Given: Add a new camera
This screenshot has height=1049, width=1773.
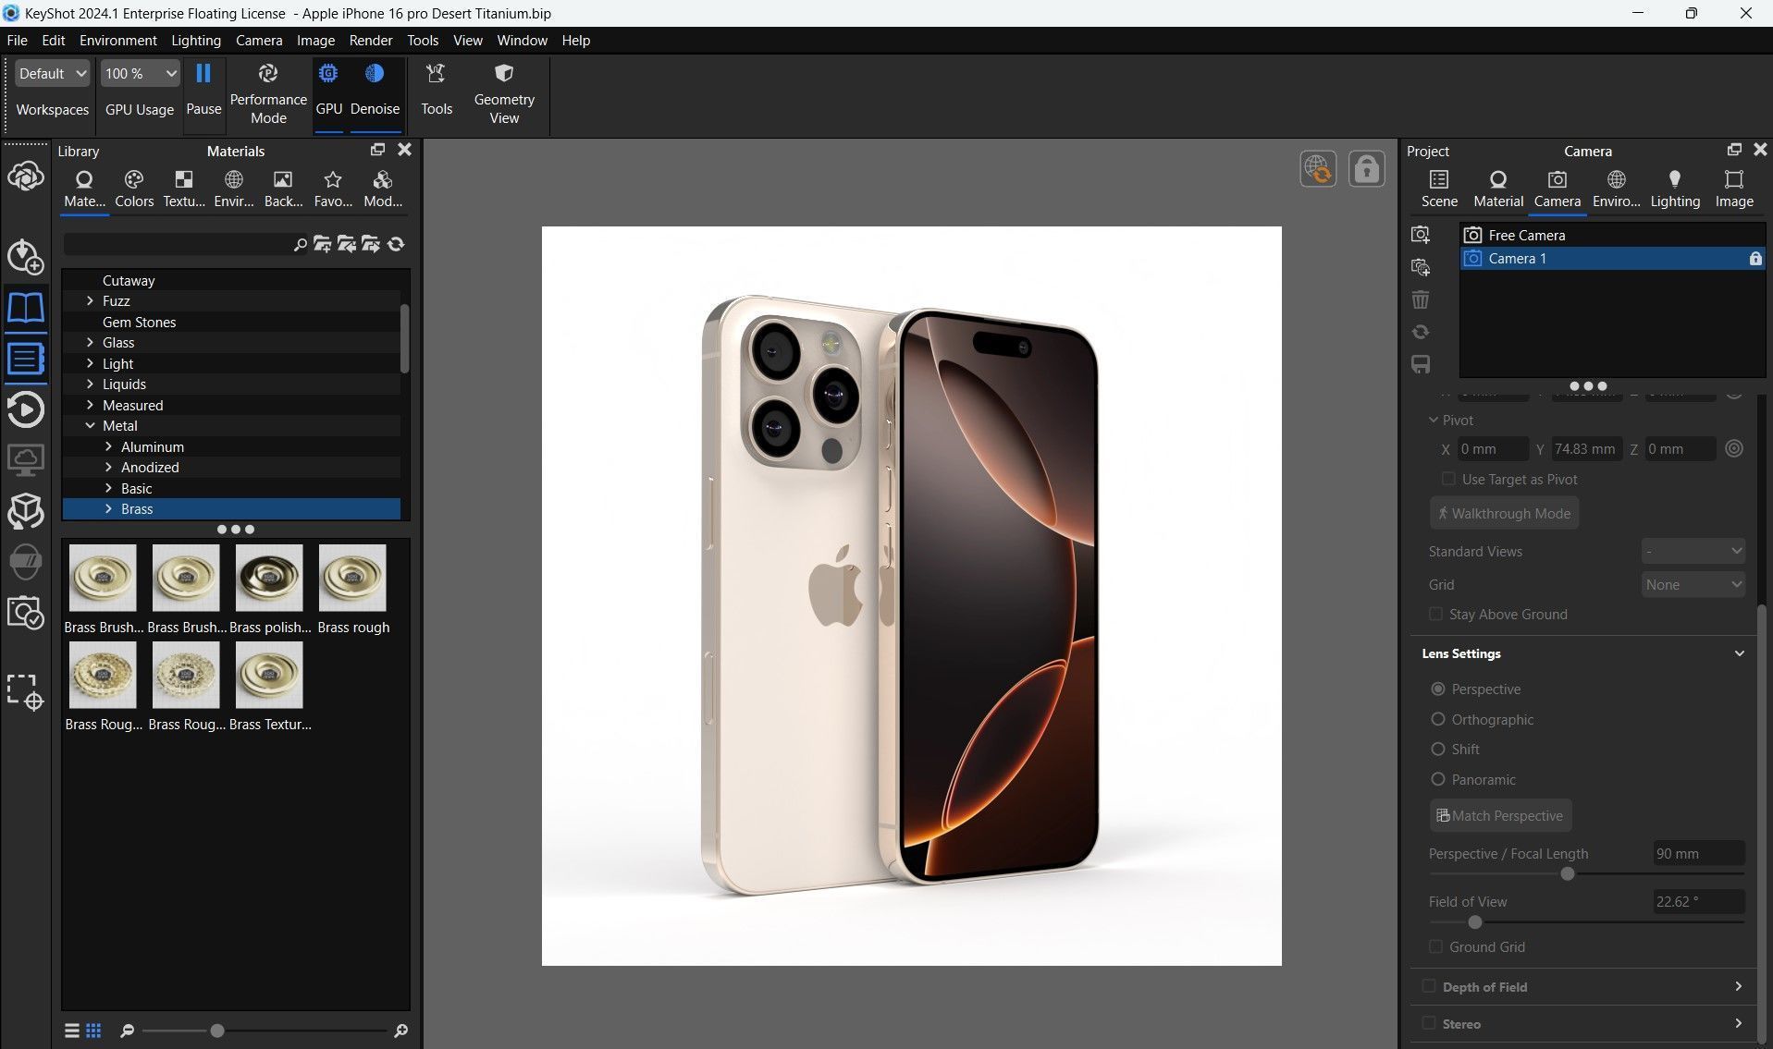Looking at the screenshot, I should coord(1421,235).
